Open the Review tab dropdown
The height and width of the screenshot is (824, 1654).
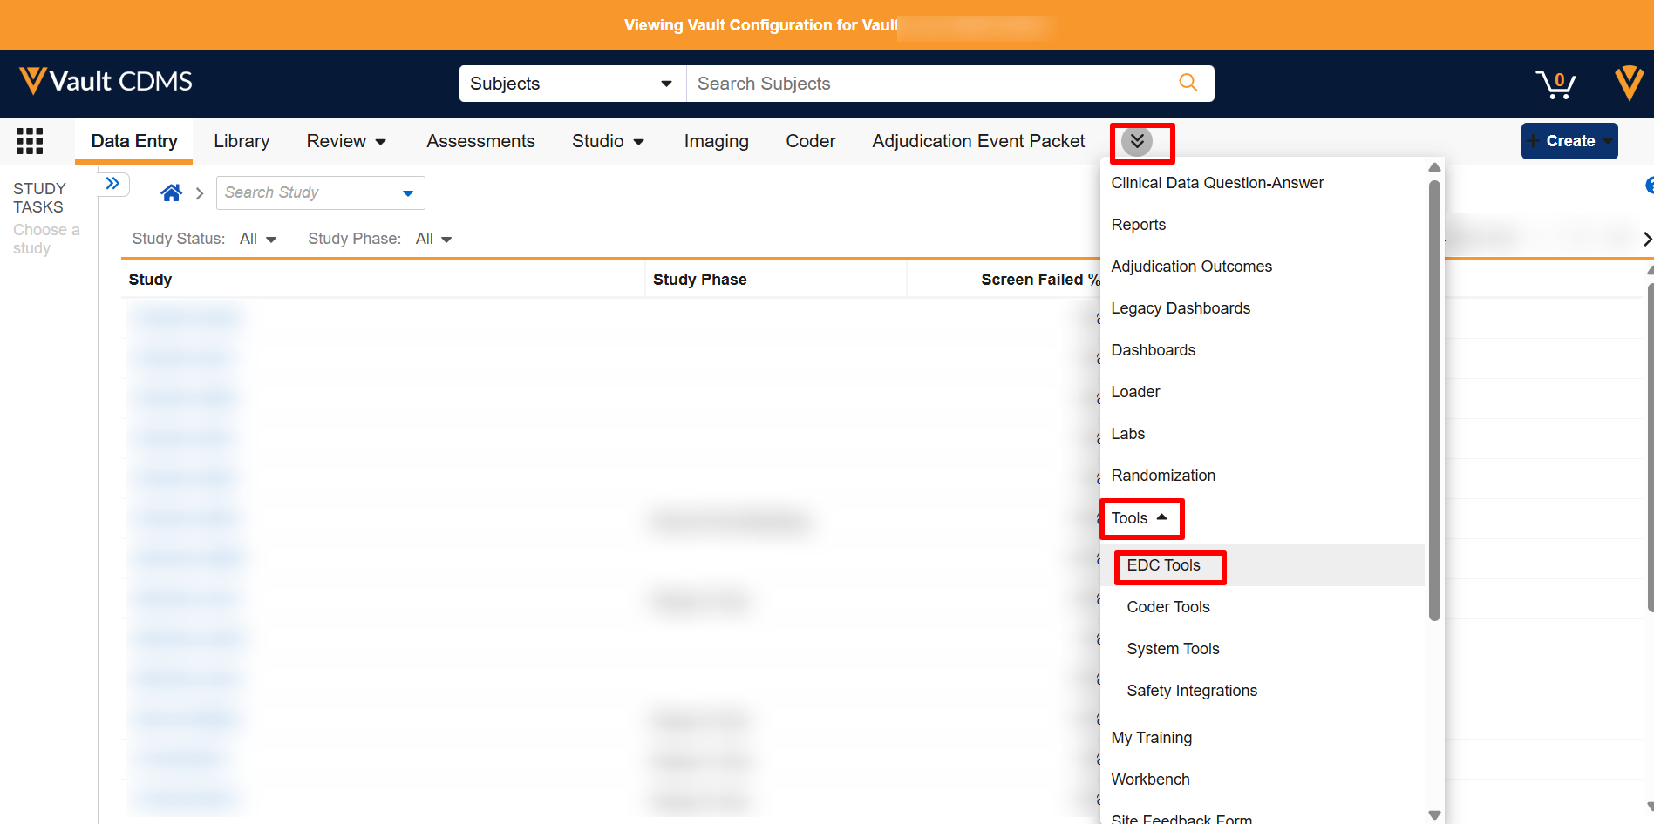[346, 141]
